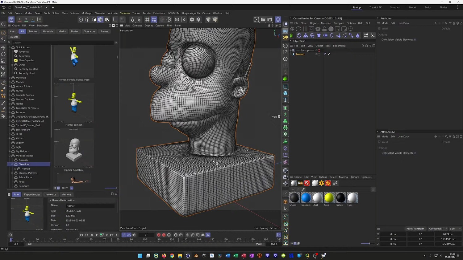Open the MoGraph menu
The width and height of the screenshot is (463, 260).
87,13
